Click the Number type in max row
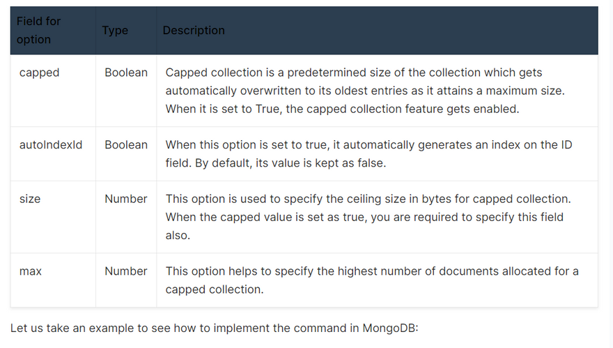The height and width of the screenshot is (348, 613). 126,271
